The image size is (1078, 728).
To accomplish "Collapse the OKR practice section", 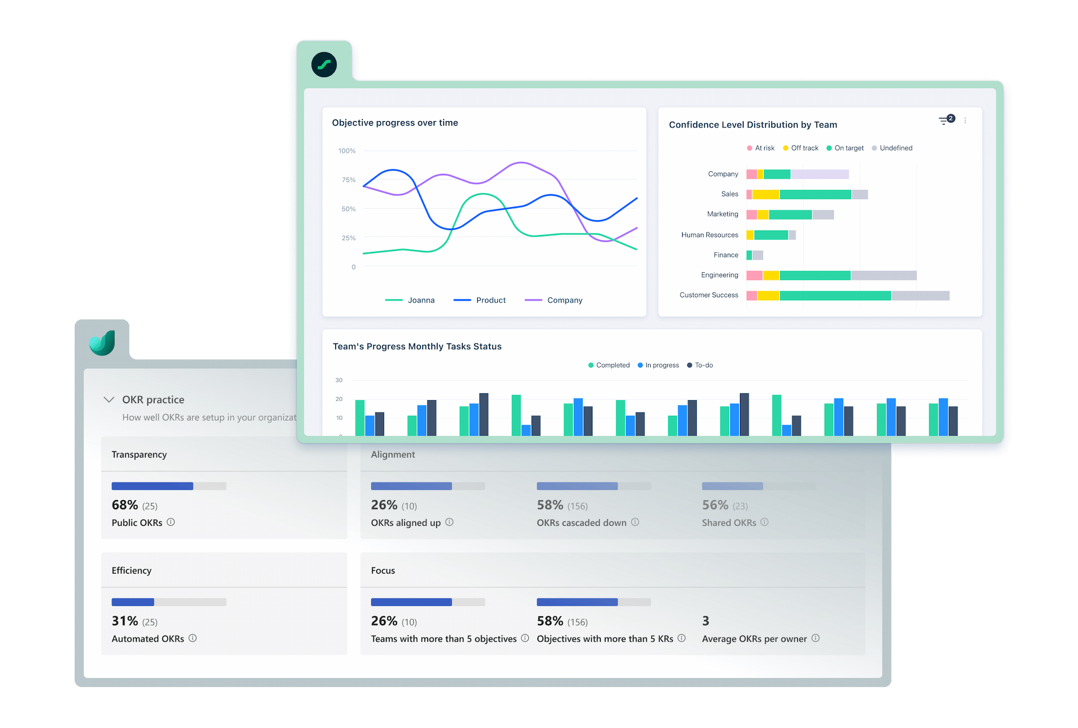I will pyautogui.click(x=109, y=399).
